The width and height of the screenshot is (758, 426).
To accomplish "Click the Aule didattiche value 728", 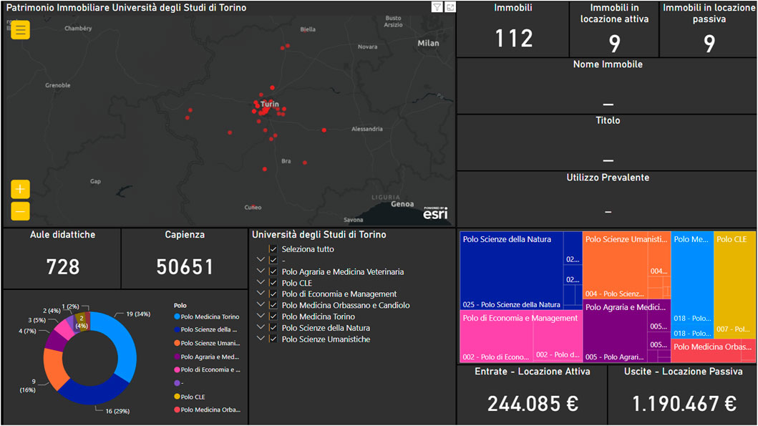I will 63,267.
